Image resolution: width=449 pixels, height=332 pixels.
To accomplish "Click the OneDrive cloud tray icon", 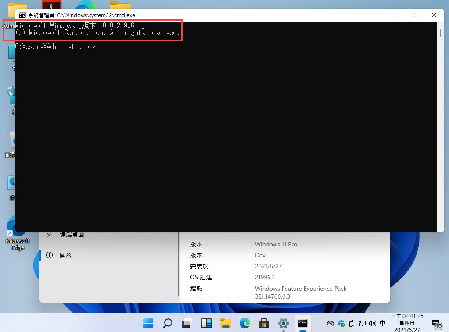I will coord(330,323).
